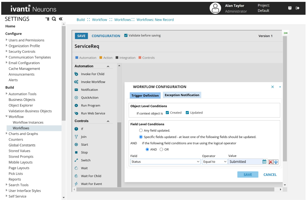Collapse Workflow Configuration panel with up arrow
This screenshot has width=308, height=200.
coord(280,87)
